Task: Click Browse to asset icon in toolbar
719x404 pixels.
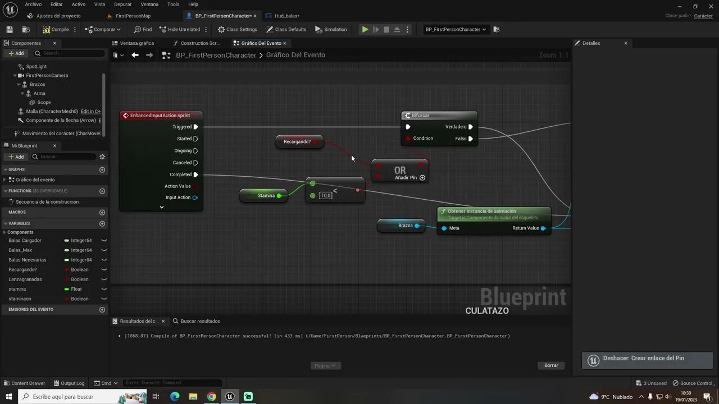Action: point(26,29)
